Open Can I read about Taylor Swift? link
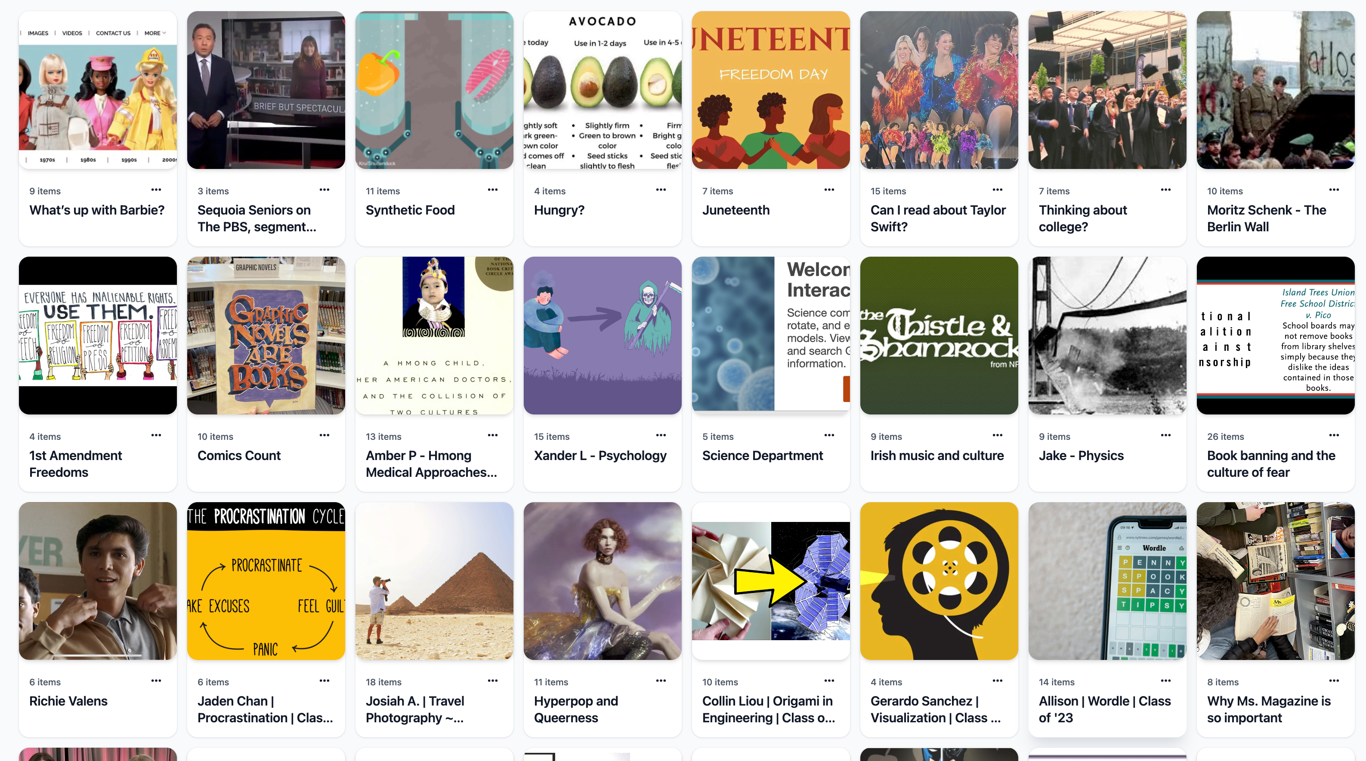 click(x=937, y=219)
